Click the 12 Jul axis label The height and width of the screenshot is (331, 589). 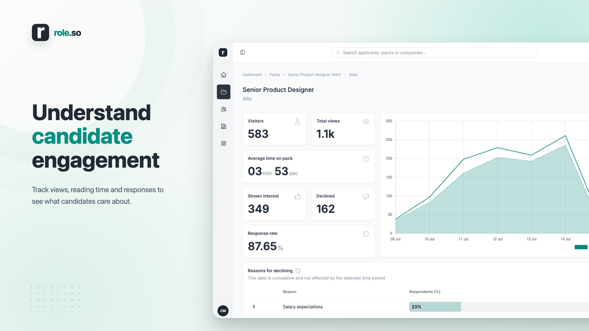coord(497,239)
